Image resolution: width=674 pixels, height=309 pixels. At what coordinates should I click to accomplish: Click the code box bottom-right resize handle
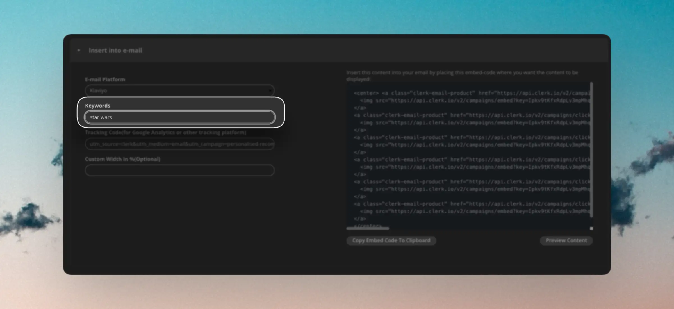(x=591, y=228)
